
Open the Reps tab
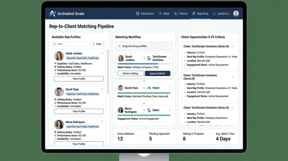coord(164,14)
